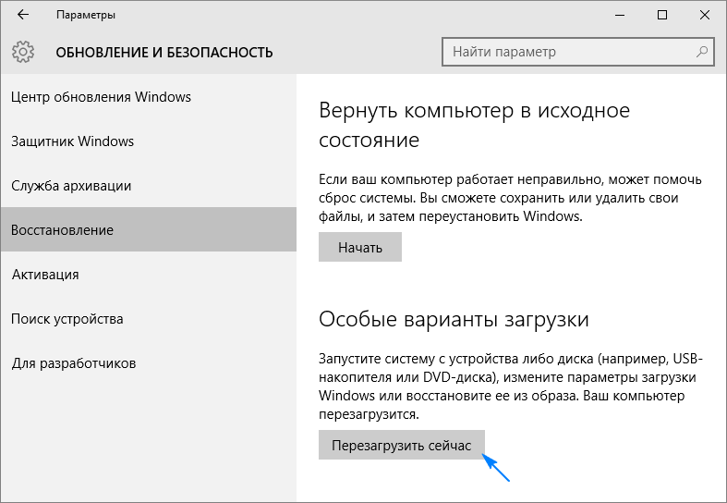Viewport: 727px width, 503px height.
Task: Click the Особые варианты загрузки heading
Action: click(x=454, y=320)
